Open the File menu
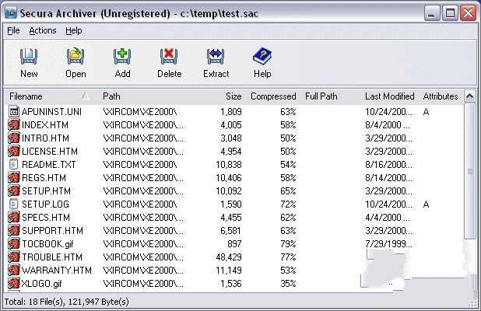 (13, 30)
